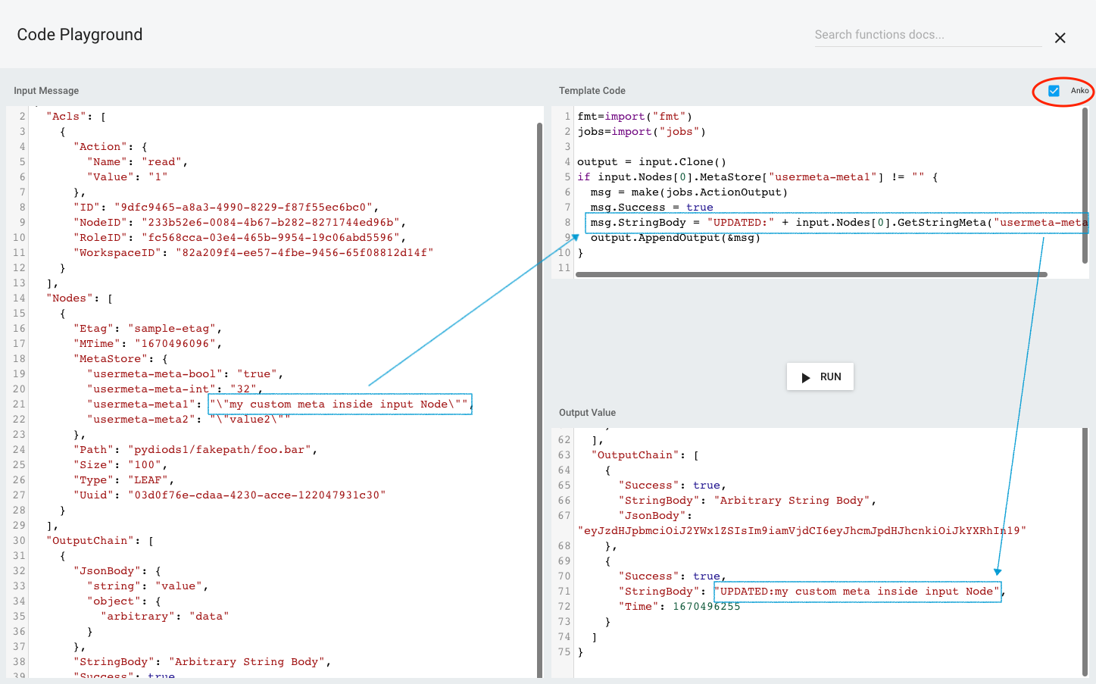Click the MTime value "1670496096"
Screen dimensions: 1096x684
coord(175,344)
